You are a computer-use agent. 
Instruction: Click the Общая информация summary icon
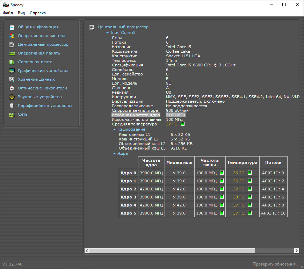pos(12,27)
